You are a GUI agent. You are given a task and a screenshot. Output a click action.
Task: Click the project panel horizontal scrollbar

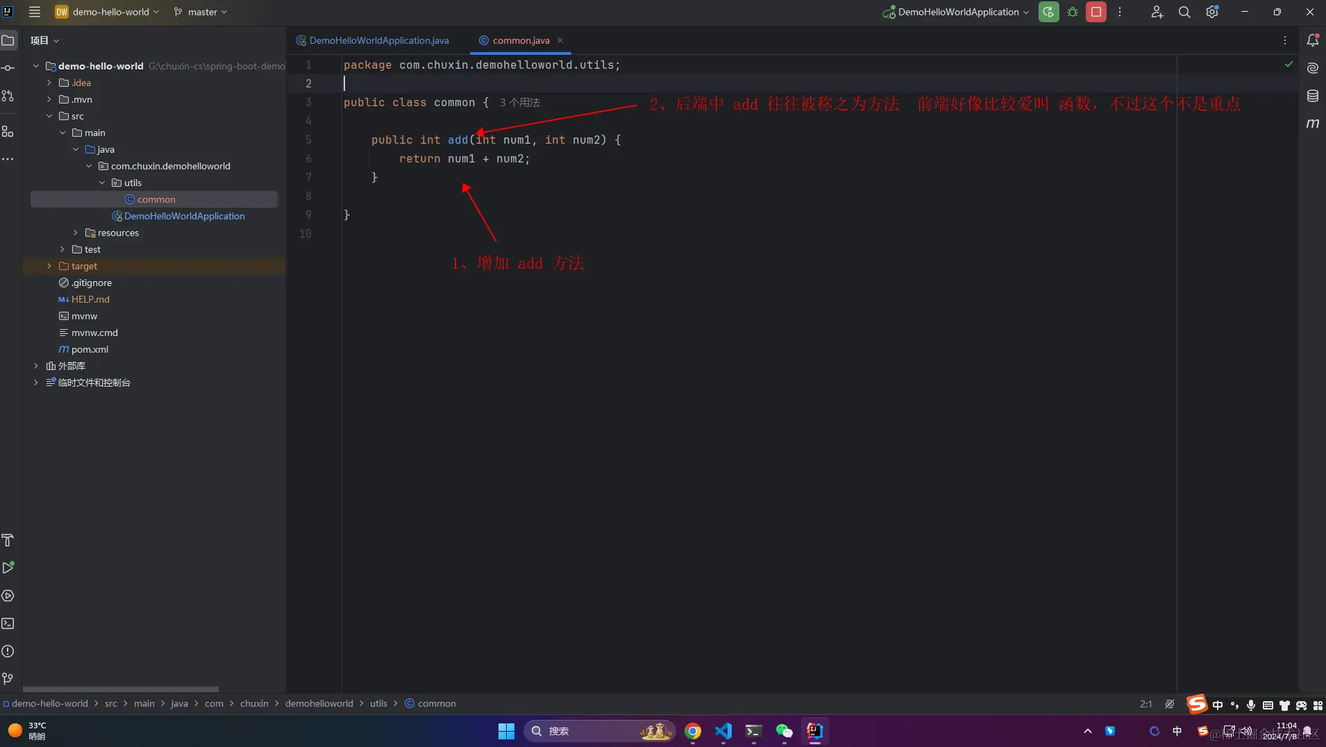click(121, 689)
